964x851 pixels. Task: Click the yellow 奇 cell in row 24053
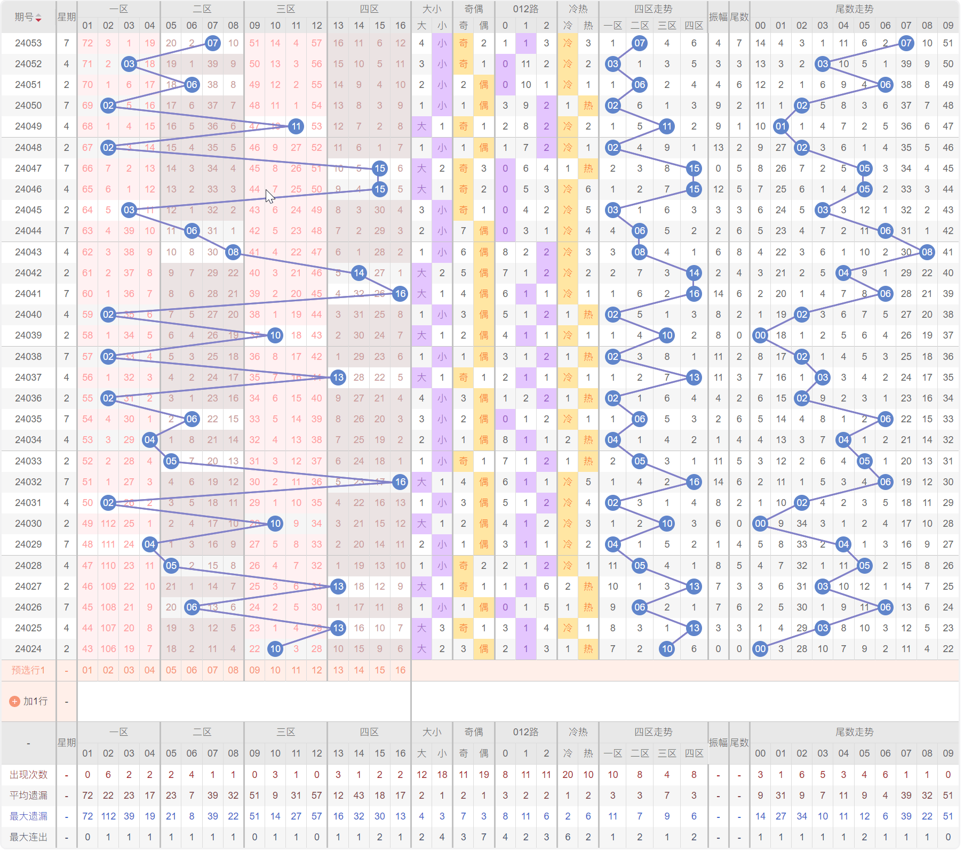pos(463,43)
